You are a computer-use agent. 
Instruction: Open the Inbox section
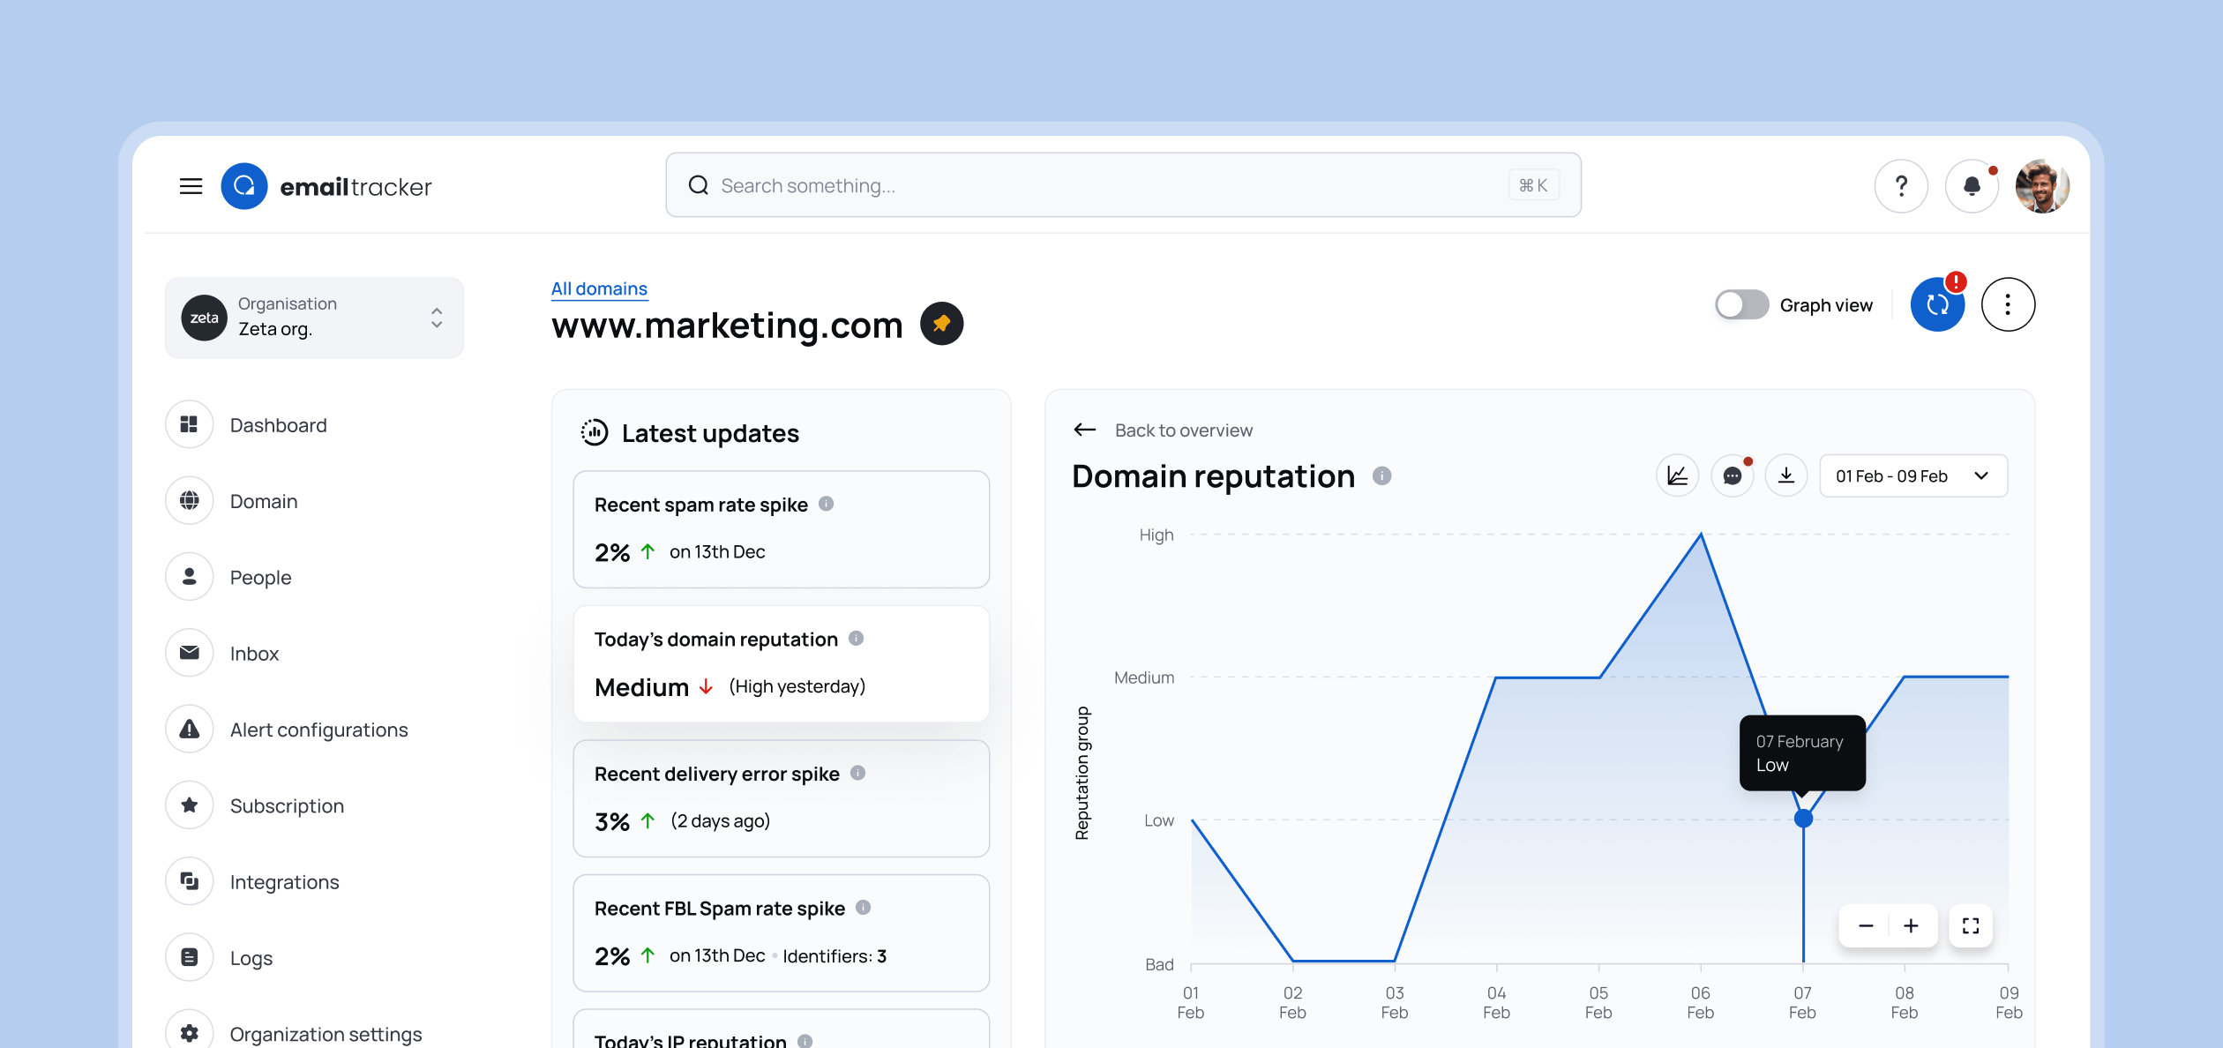tap(254, 653)
